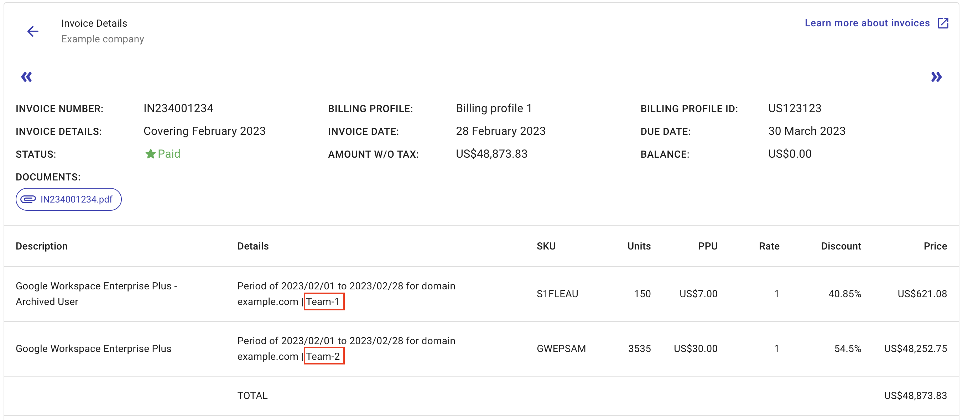Click the green Paid star icon
The image size is (963, 420).
(x=150, y=154)
